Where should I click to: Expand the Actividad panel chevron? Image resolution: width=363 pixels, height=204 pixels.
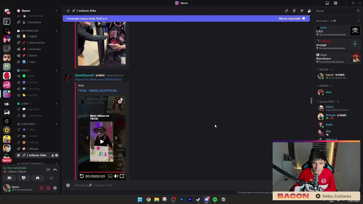click(358, 21)
